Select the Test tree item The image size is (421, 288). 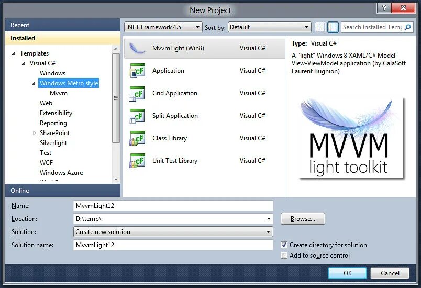click(46, 153)
